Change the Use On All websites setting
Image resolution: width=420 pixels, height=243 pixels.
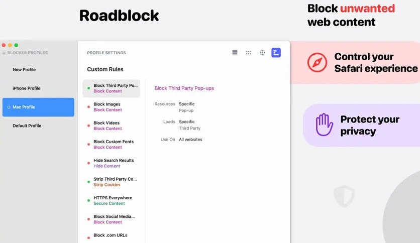190,140
